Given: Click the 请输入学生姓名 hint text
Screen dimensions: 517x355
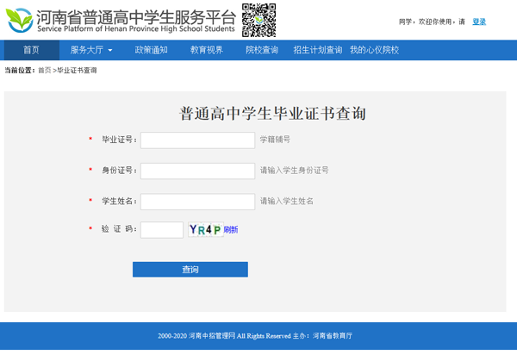Looking at the screenshot, I should 287,201.
